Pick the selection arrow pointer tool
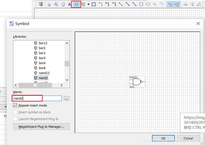205x145 pixels. coord(49,5)
